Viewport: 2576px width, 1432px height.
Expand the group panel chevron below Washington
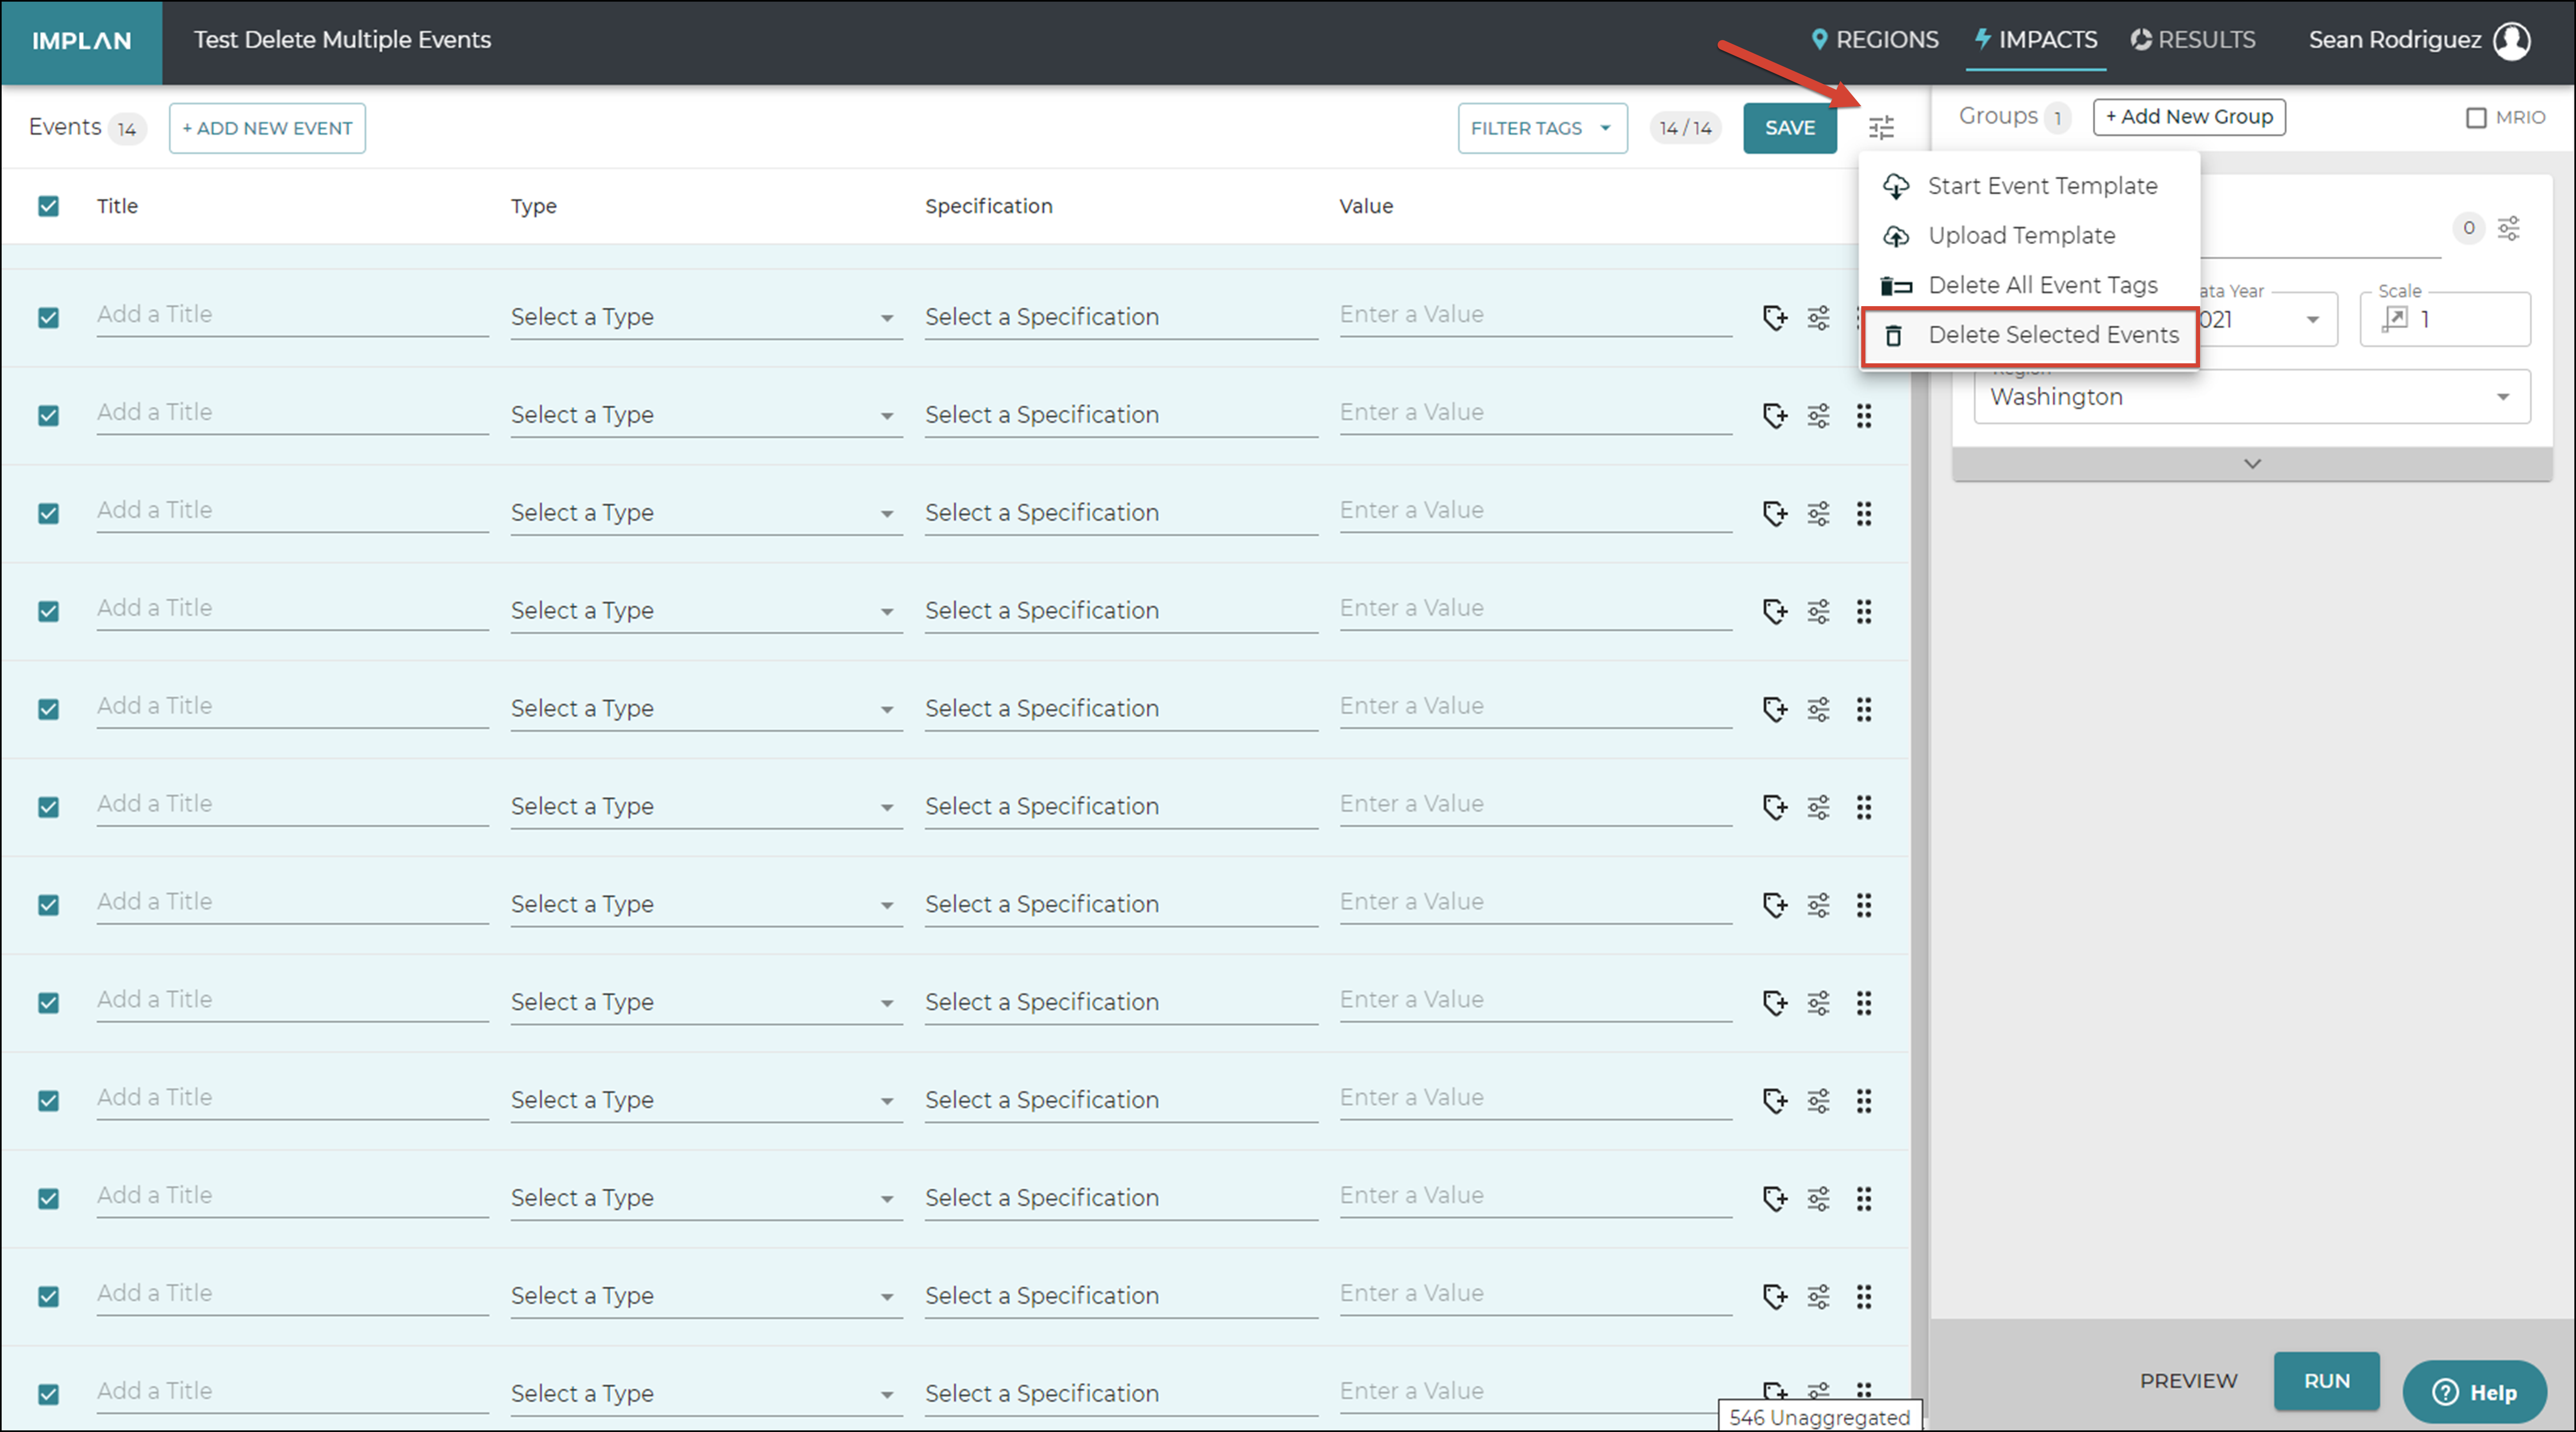(x=2252, y=464)
